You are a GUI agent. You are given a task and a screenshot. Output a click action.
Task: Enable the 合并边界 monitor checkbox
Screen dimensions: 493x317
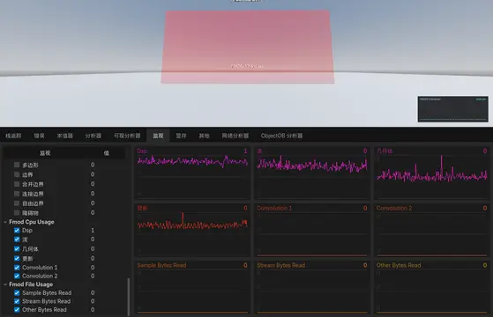[x=17, y=184]
